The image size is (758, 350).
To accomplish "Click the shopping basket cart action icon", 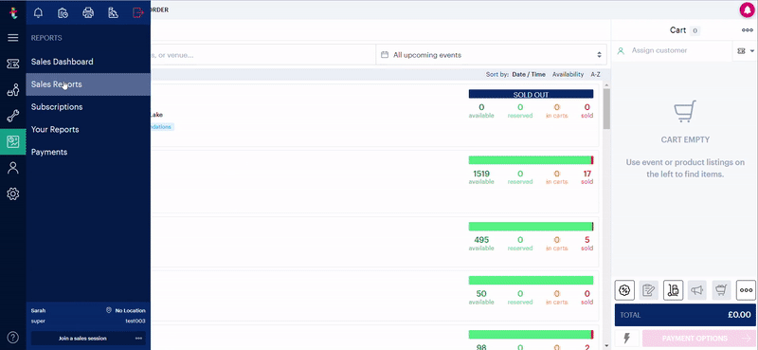I will 721,290.
